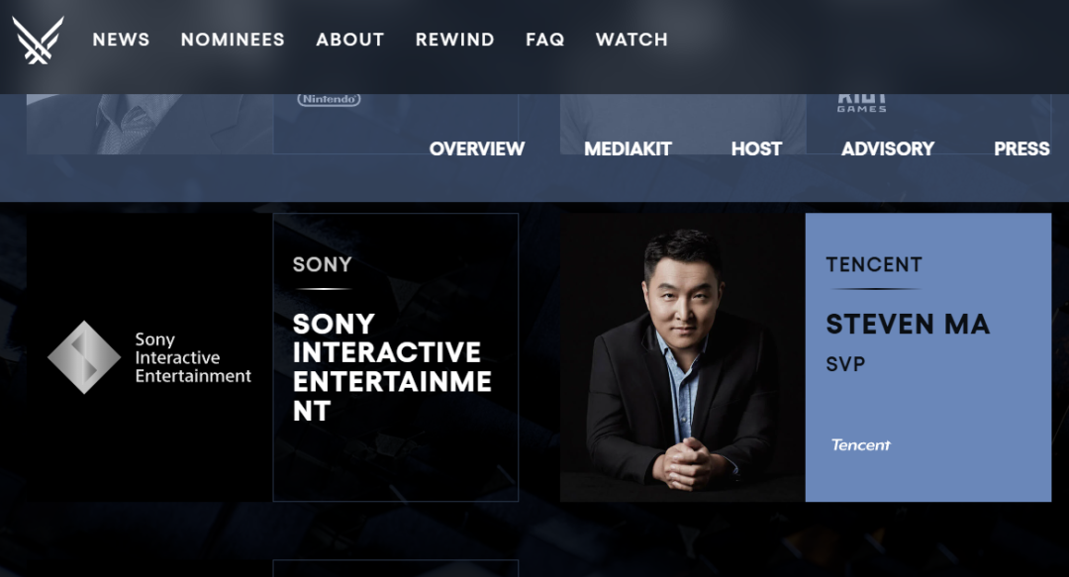
Task: Switch to the MEDIAKIT tab
Action: (628, 148)
